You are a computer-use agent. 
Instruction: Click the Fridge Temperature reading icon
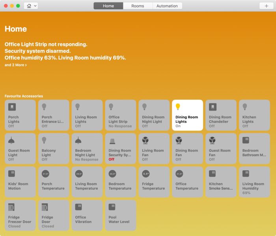(146, 174)
